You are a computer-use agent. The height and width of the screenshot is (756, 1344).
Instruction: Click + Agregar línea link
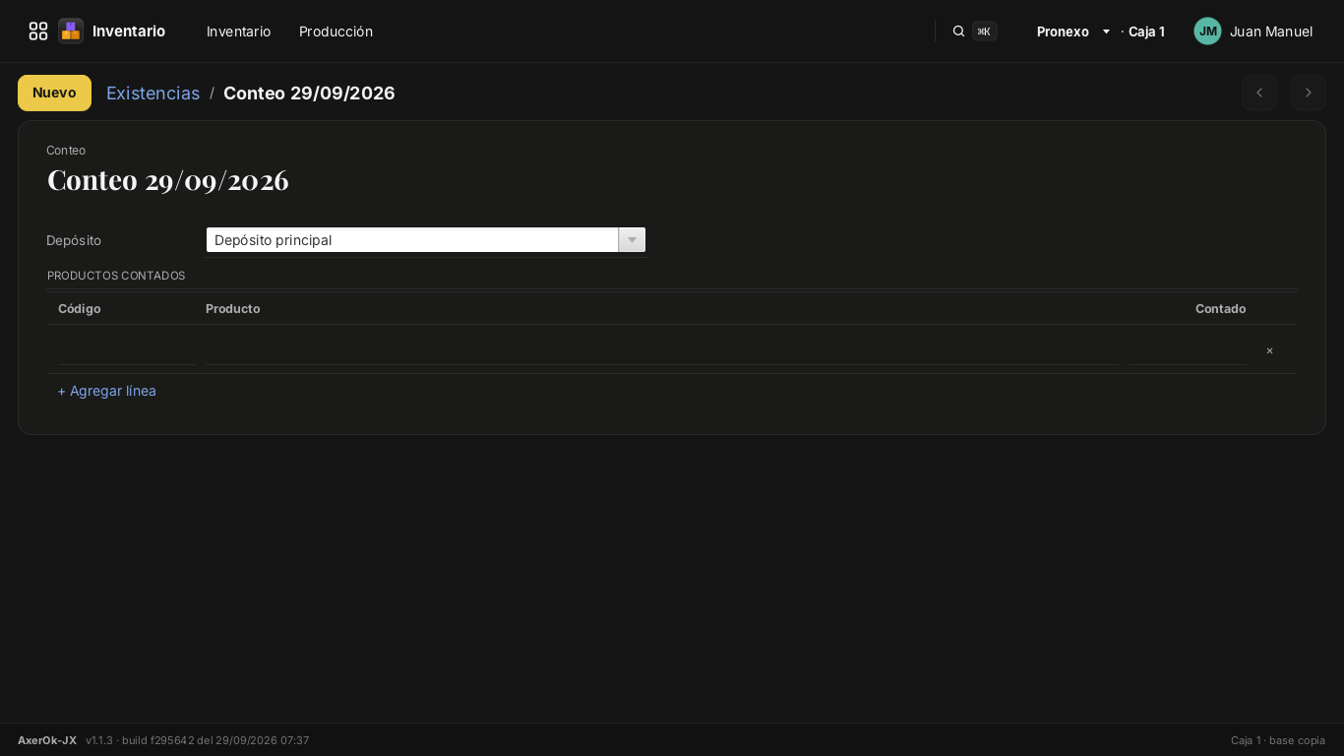(x=106, y=391)
